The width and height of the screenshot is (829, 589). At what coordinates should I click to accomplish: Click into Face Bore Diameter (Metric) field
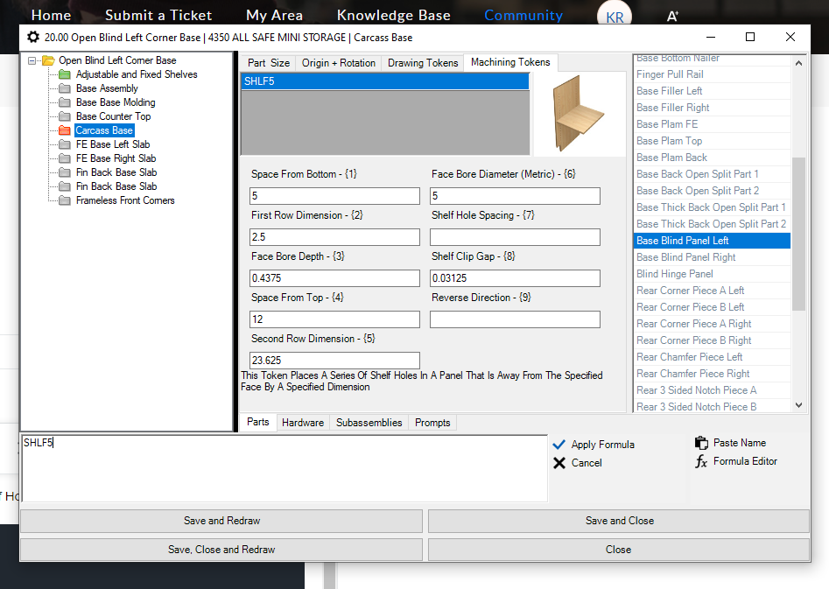[x=515, y=196]
